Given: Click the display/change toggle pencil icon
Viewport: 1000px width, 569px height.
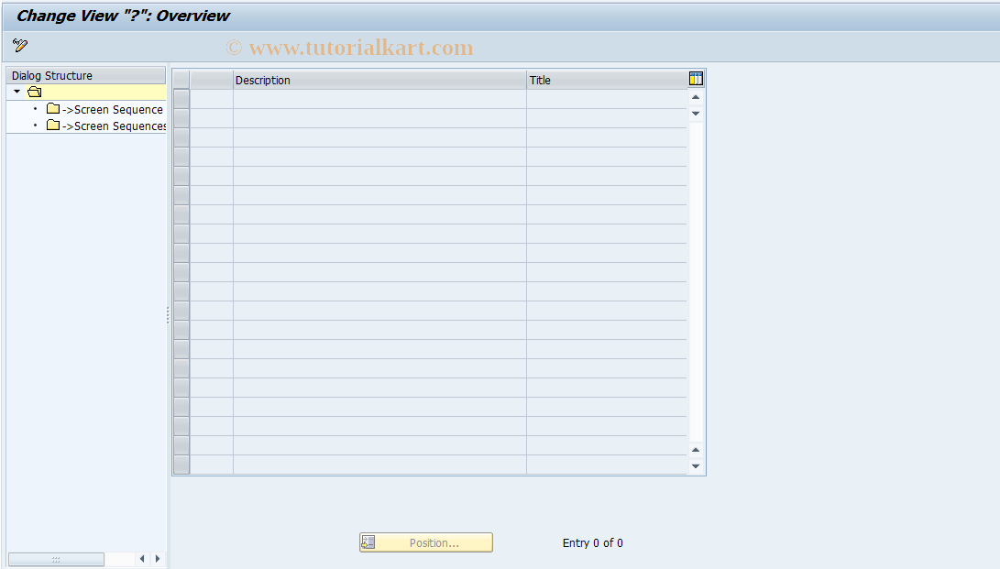Looking at the screenshot, I should coord(20,45).
